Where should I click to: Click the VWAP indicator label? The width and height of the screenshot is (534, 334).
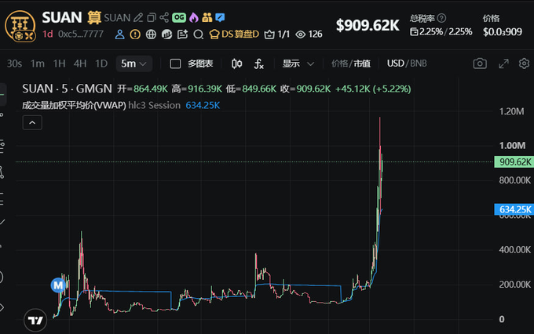[75, 105]
